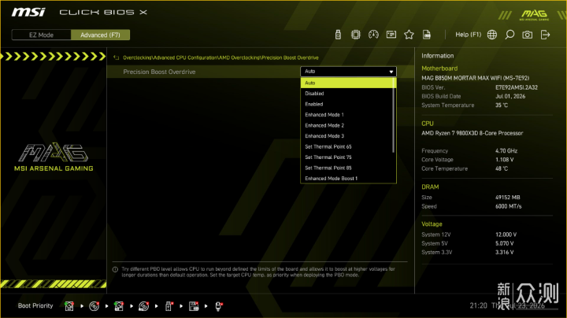Select the first Boot Priority device icon
The width and height of the screenshot is (567, 318).
pos(69,306)
